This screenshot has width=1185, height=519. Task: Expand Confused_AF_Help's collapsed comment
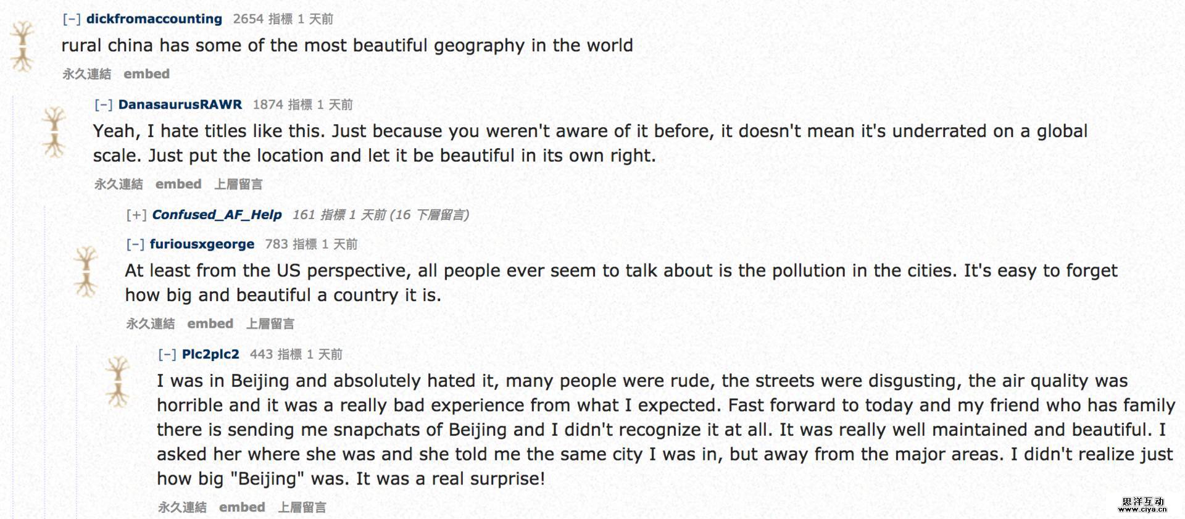pyautogui.click(x=136, y=215)
